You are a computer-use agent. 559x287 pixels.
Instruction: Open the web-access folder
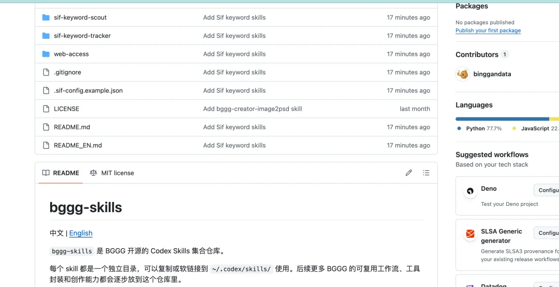coord(71,54)
